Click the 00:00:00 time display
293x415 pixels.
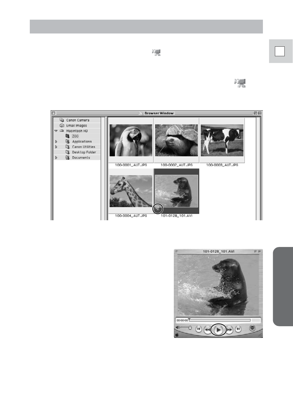[182, 320]
